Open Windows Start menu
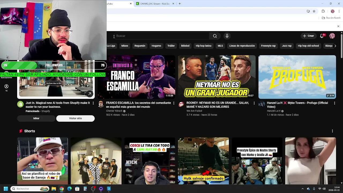This screenshot has height=193, width=343. 6,189
